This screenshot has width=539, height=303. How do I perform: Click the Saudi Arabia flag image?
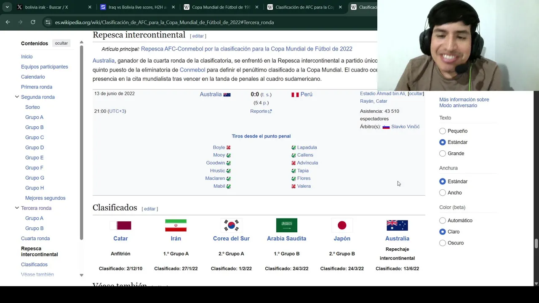(x=287, y=226)
